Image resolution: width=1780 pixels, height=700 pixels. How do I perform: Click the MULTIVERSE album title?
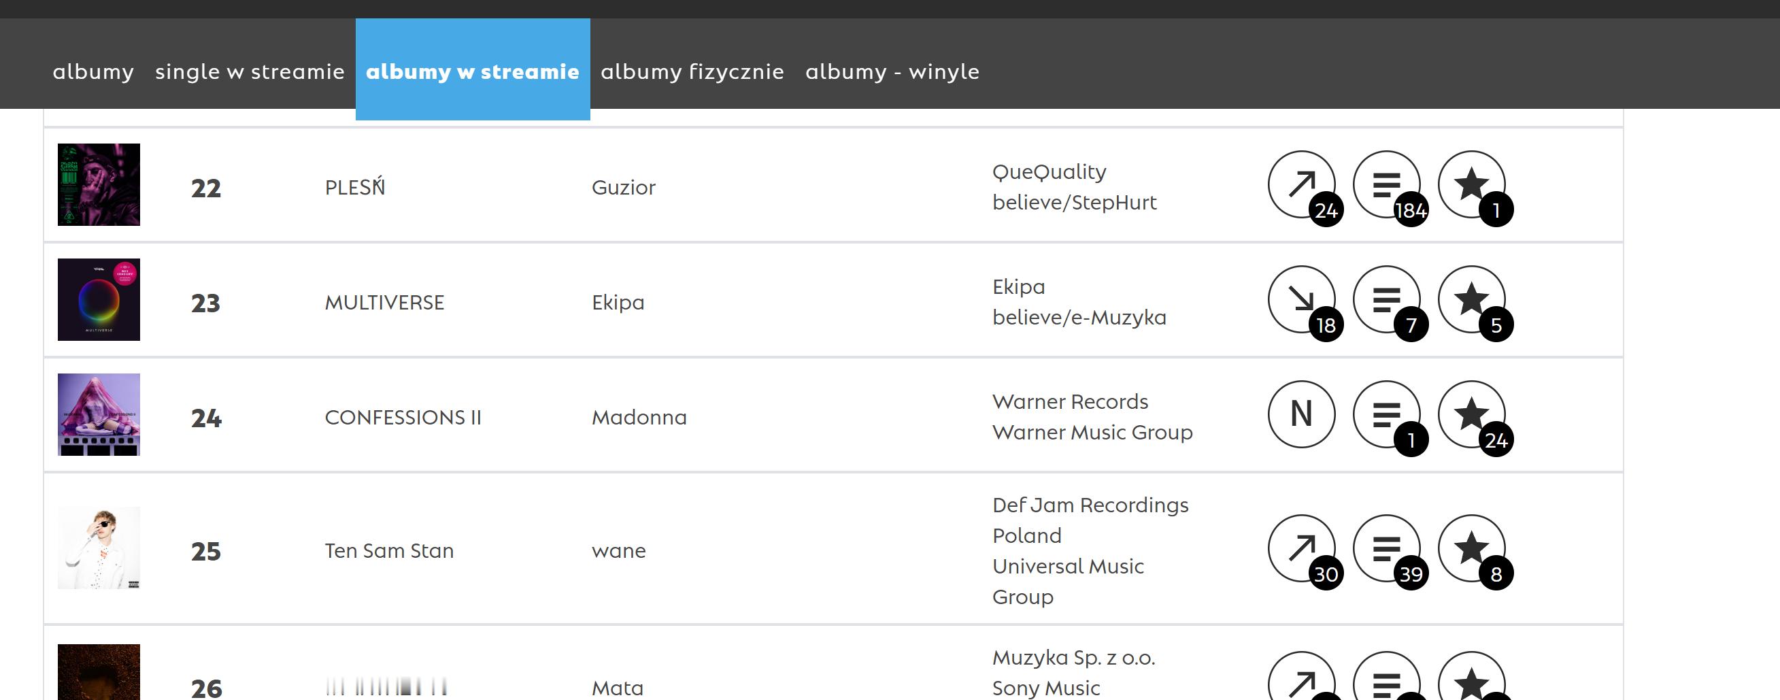point(384,303)
